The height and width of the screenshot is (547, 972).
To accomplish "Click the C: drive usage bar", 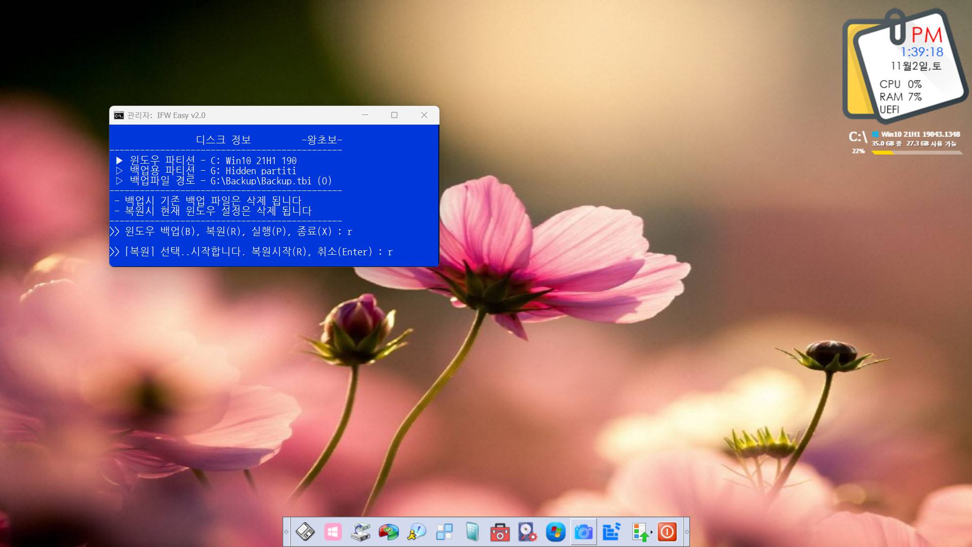I will click(x=917, y=152).
